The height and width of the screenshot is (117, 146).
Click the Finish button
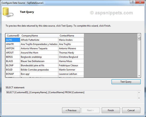click(x=111, y=110)
